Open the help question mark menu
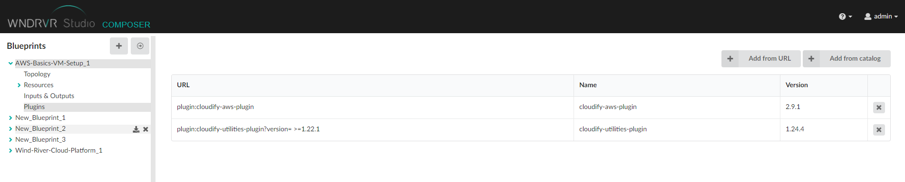The height and width of the screenshot is (182, 905). [x=845, y=17]
